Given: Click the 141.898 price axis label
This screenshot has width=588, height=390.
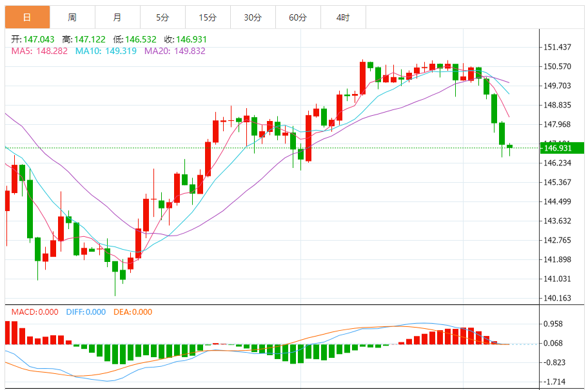Looking at the screenshot, I should [557, 259].
